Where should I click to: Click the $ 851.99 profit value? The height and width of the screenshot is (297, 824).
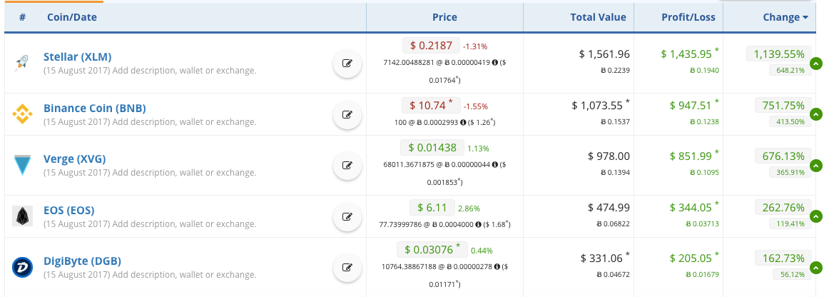pos(694,156)
